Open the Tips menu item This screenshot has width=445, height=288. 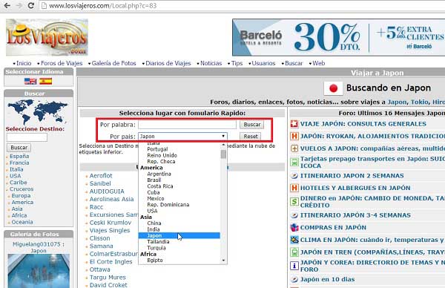coord(237,63)
